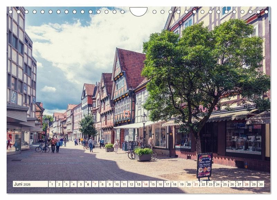
Task: Click date 14 in the calendar row
Action: [145, 184]
